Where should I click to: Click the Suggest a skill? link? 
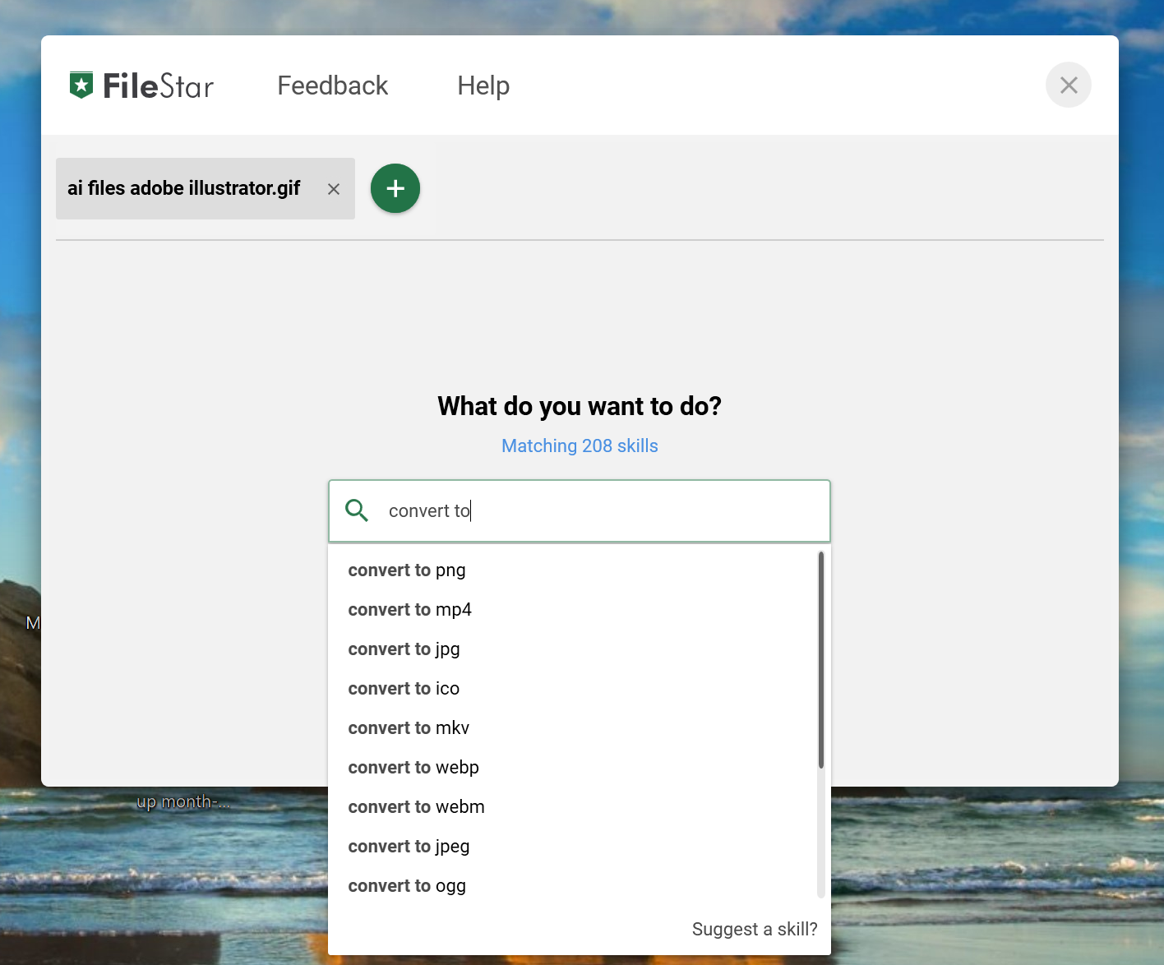[755, 929]
